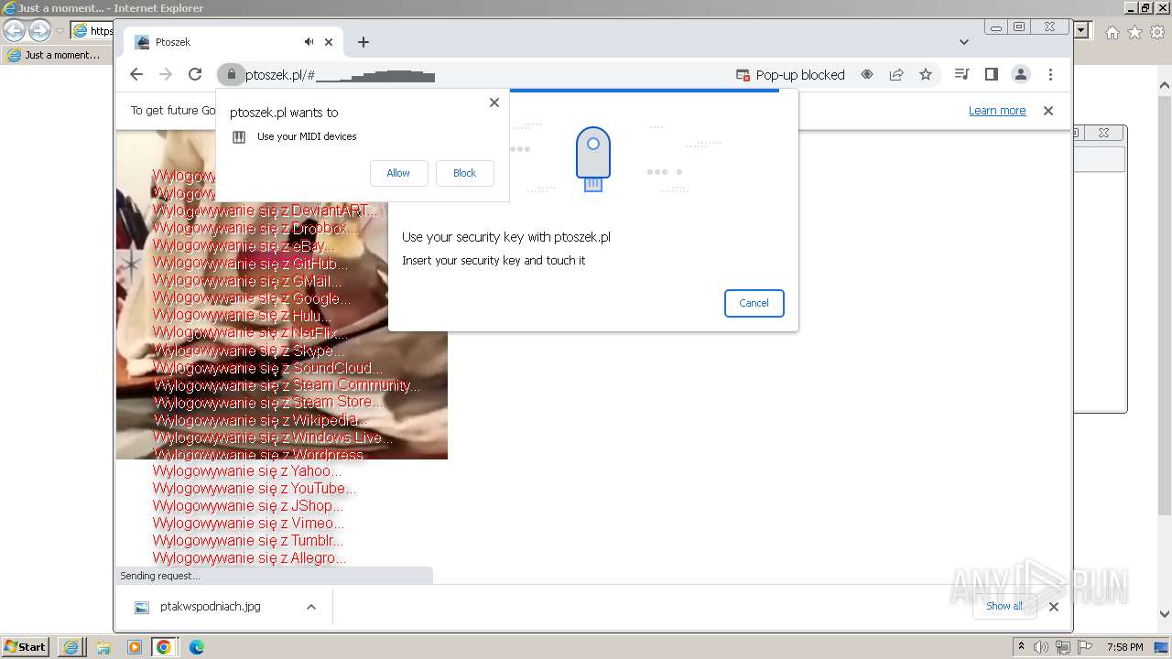Viewport: 1172px width, 659px height.
Task: Reload the ptoszek.pl page
Action: tap(195, 74)
